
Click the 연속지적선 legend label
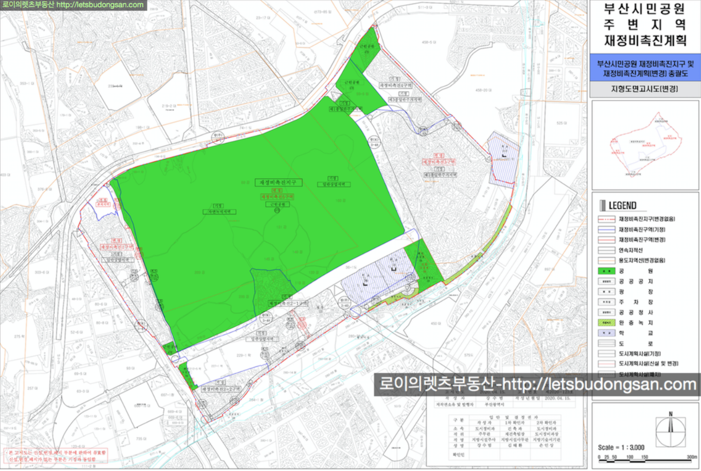point(630,250)
